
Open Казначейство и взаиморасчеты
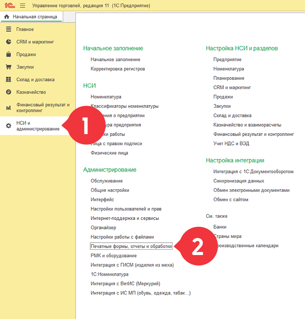click(247, 125)
